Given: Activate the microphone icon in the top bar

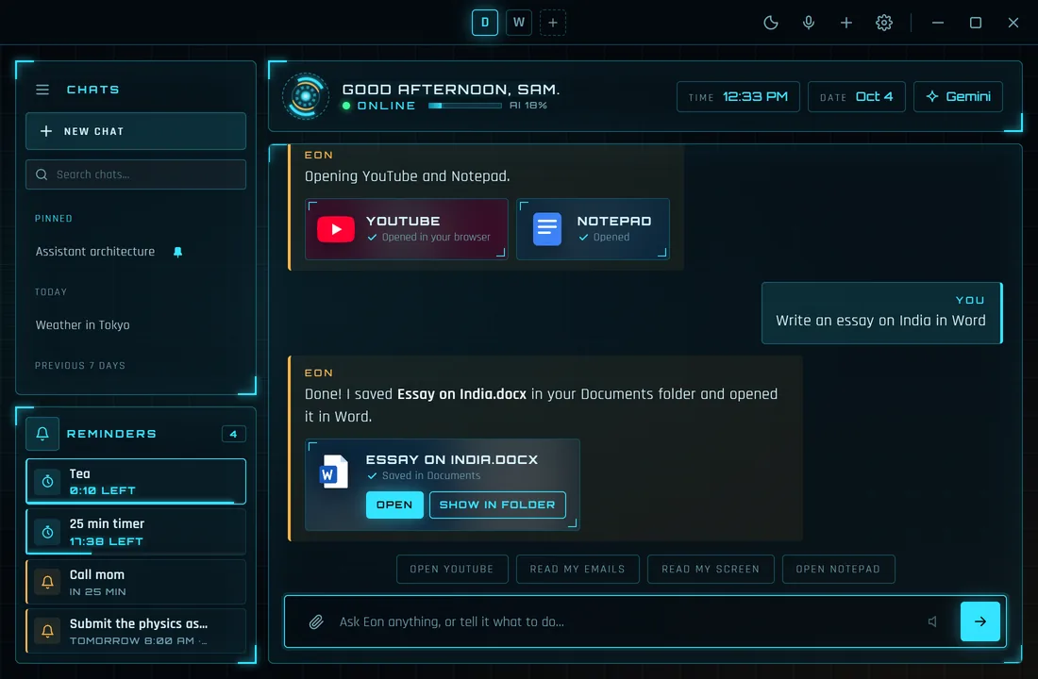Looking at the screenshot, I should (809, 23).
